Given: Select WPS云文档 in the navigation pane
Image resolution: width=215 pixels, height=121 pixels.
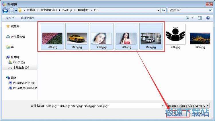Looking at the screenshot, I should [x=18, y=37].
